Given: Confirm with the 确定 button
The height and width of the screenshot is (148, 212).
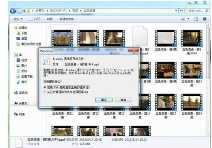Looking at the screenshot, I should click(104, 100).
